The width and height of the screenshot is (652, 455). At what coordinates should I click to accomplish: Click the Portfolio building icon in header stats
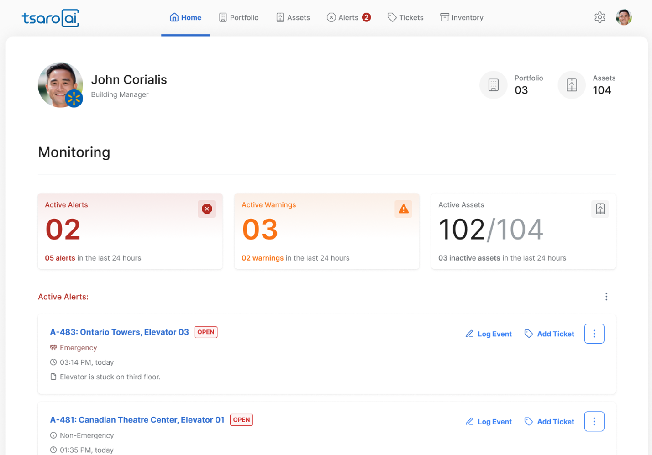click(493, 85)
